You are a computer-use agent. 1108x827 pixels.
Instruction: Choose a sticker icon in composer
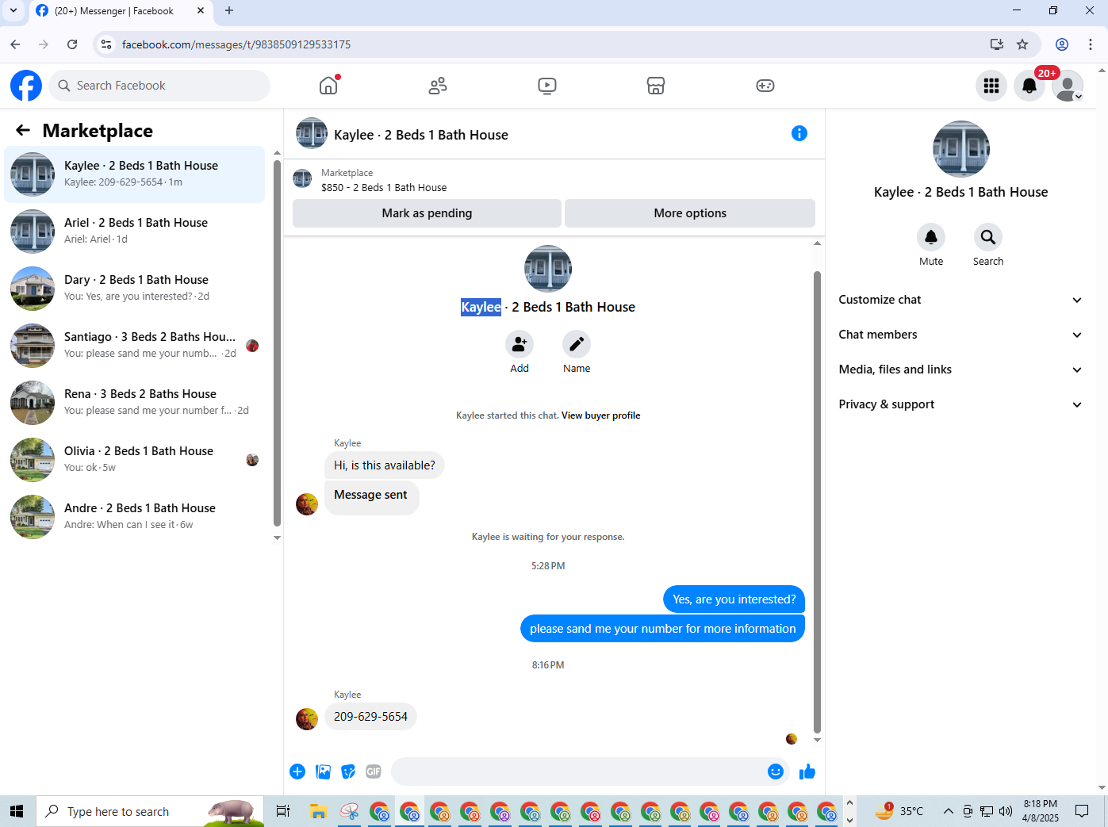[348, 771]
